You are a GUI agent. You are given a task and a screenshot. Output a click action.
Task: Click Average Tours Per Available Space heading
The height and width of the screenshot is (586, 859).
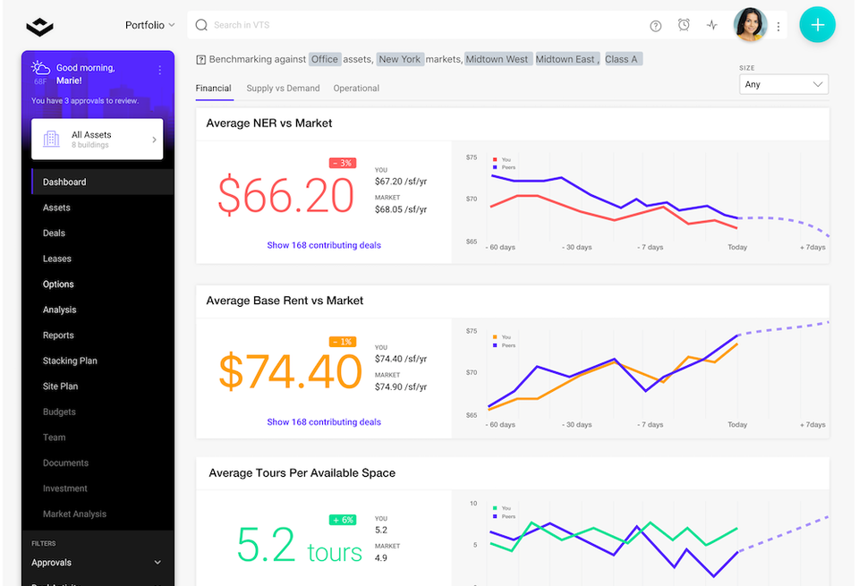point(302,473)
